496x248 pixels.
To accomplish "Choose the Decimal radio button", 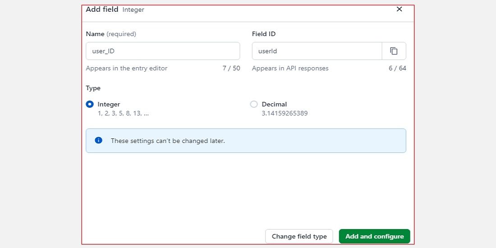I will click(254, 104).
